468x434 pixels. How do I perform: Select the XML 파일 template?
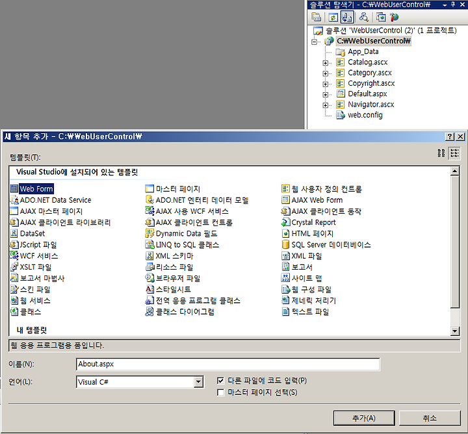[x=302, y=256]
